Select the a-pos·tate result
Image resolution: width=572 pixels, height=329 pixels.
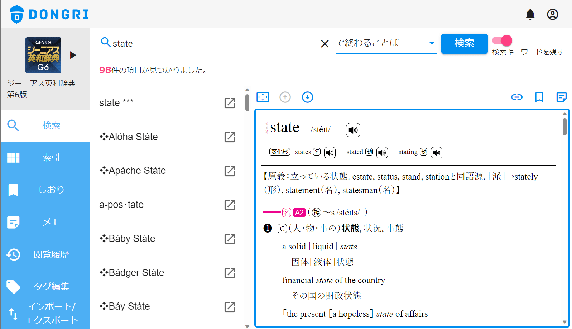coord(167,205)
